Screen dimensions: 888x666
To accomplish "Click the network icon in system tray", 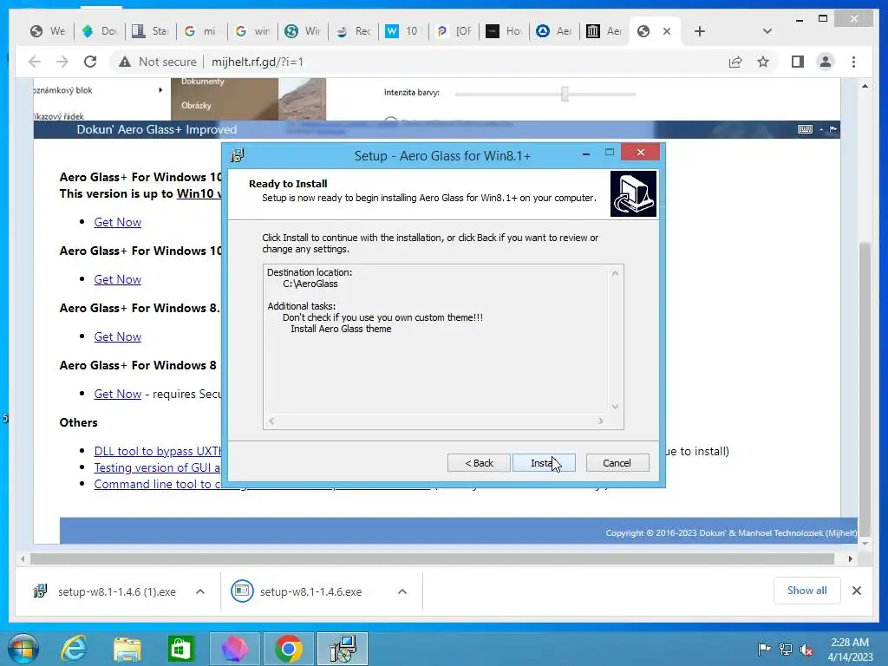I will click(786, 650).
